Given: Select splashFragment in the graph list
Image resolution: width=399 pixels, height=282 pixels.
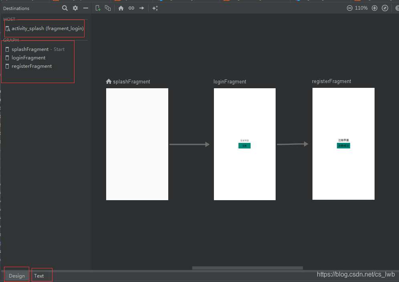Looking at the screenshot, I should (x=35, y=49).
